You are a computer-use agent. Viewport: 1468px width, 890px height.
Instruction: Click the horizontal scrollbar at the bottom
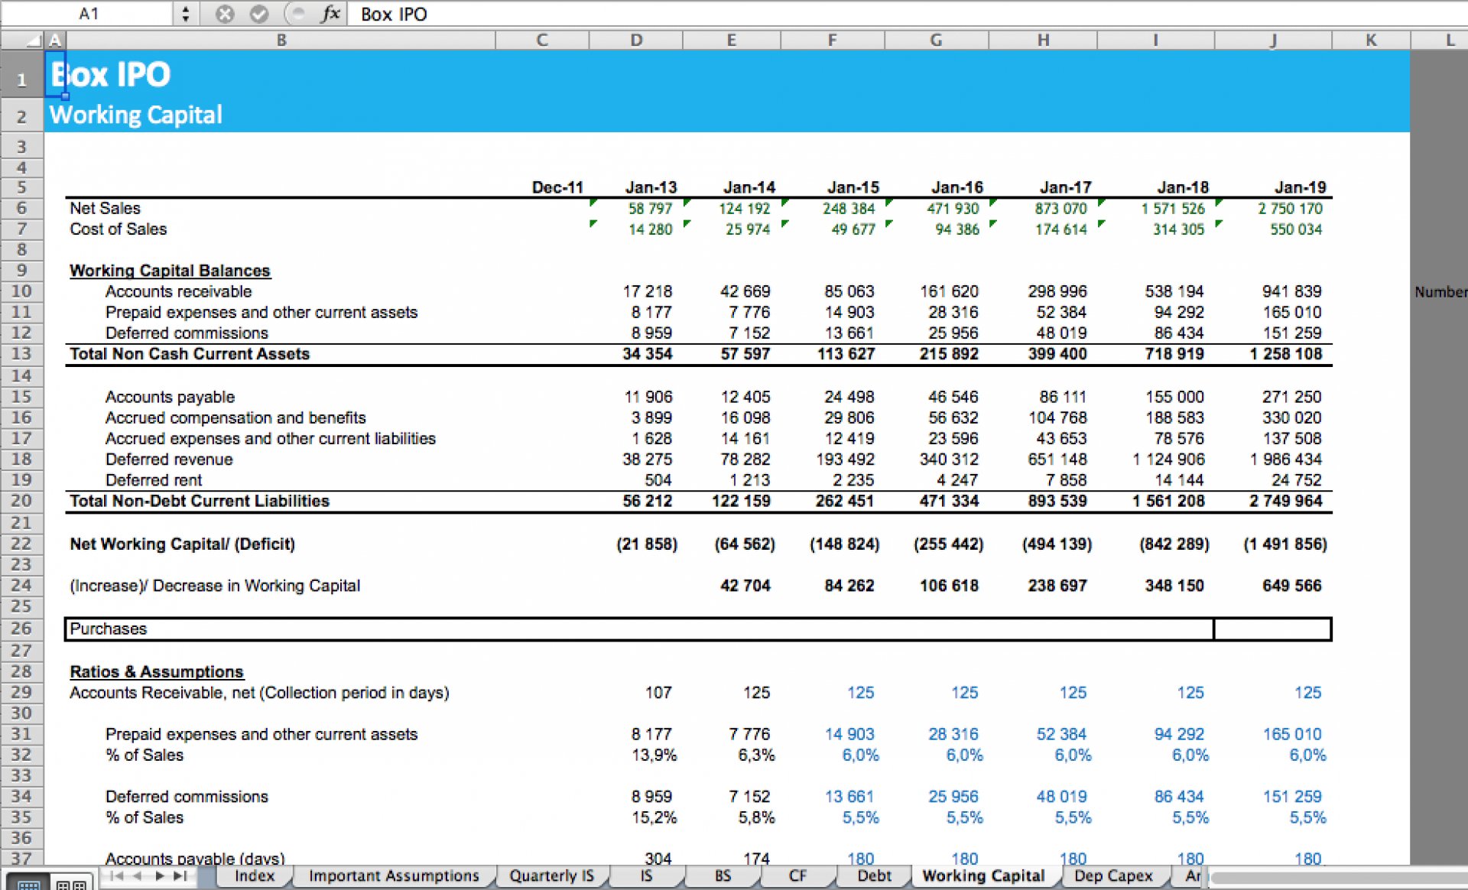[1338, 879]
